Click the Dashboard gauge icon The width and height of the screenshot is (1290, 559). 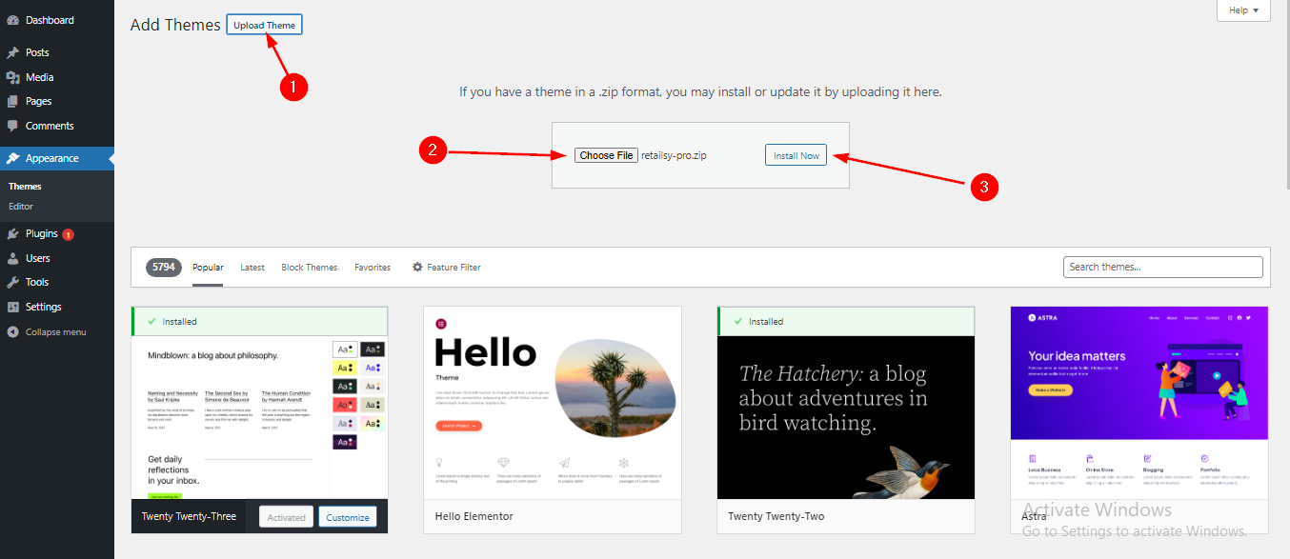[12, 20]
